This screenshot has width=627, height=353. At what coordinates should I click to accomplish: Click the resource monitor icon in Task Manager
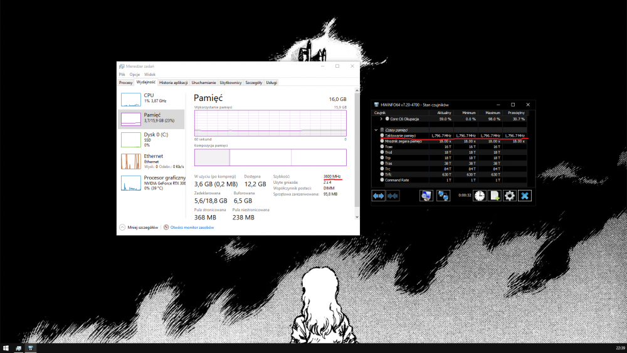tap(166, 227)
